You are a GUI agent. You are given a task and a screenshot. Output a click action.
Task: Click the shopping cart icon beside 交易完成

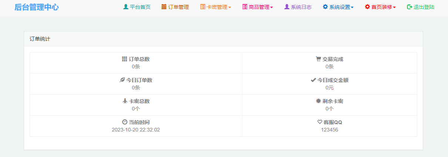tap(318, 59)
